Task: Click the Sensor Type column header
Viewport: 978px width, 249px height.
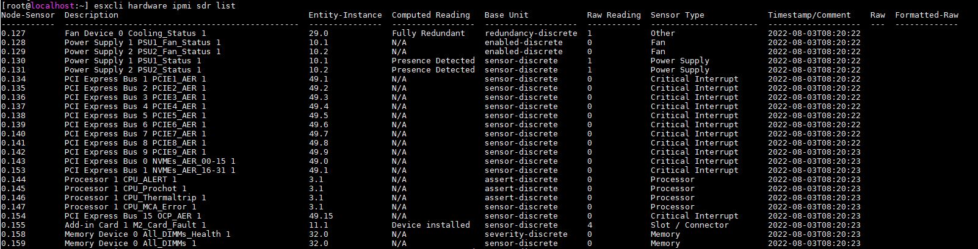Action: (678, 15)
